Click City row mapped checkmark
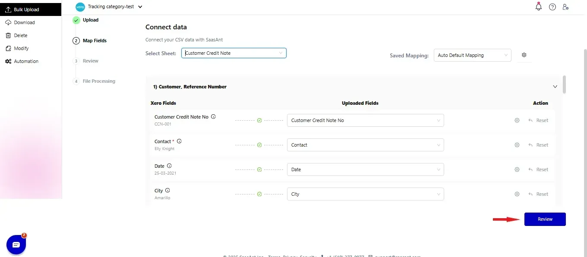This screenshot has height=257, width=587. coord(259,194)
